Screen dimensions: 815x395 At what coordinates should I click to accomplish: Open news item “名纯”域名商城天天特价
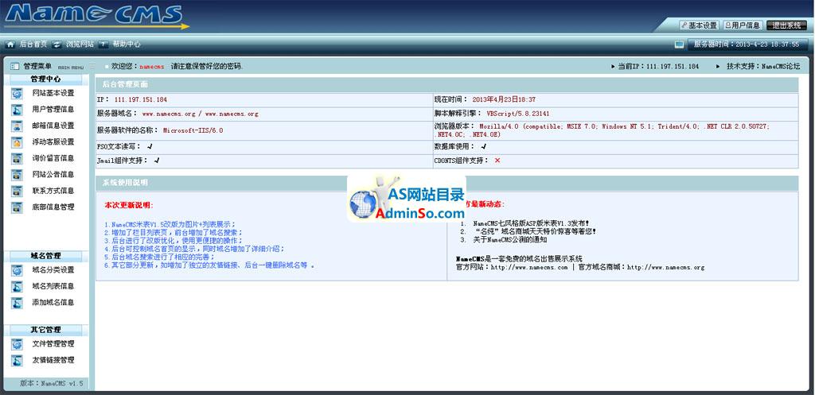[536, 231]
